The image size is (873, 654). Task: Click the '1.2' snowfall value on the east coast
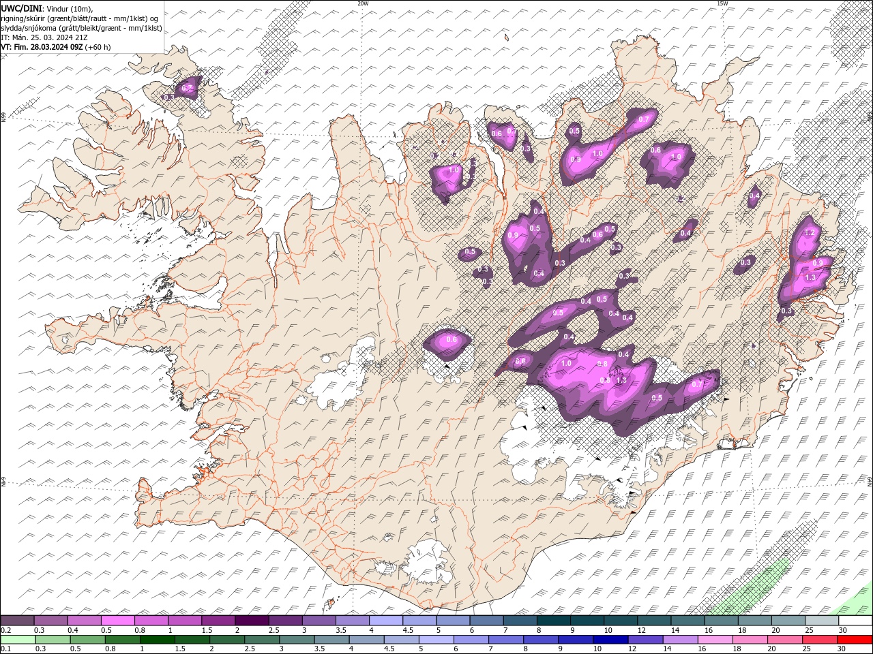pos(810,233)
